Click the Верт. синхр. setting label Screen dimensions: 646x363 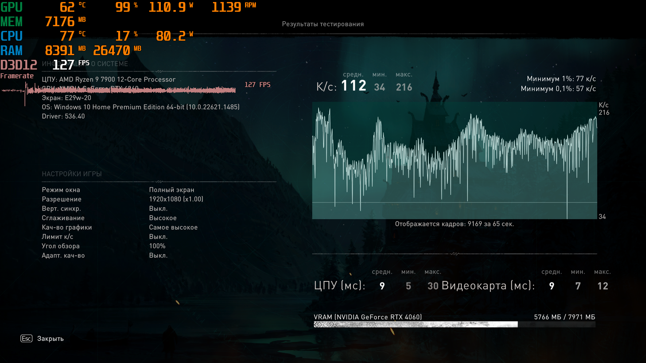tap(61, 209)
